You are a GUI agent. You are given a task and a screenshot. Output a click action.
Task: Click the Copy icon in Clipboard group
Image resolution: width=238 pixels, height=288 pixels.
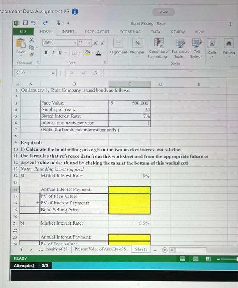click(32, 47)
